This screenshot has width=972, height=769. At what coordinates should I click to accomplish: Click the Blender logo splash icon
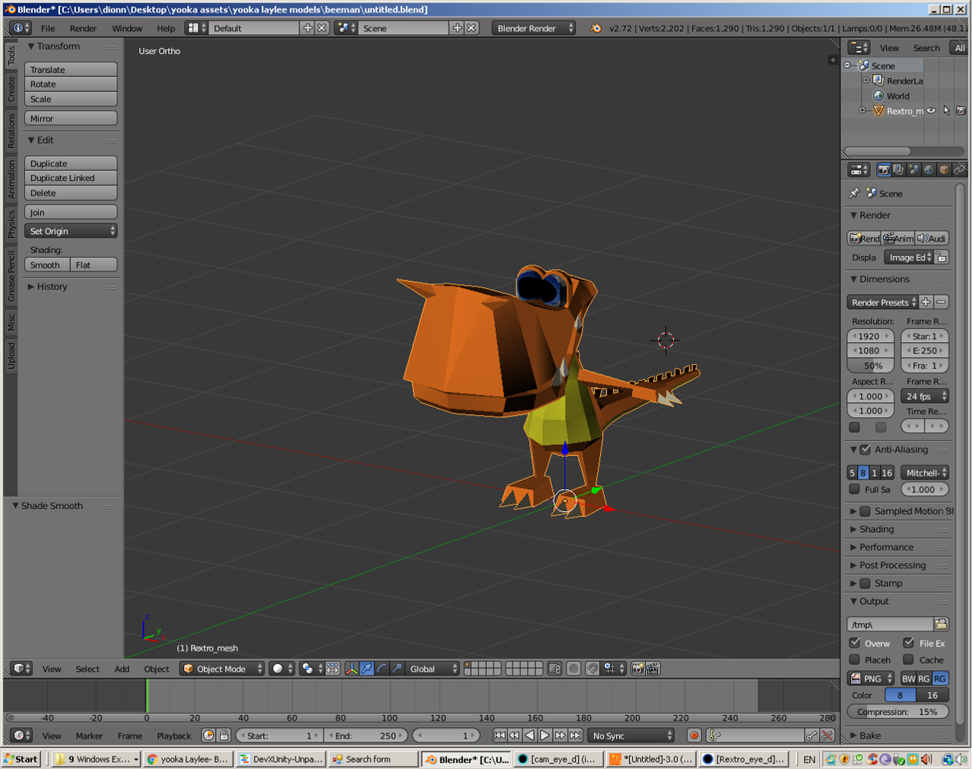pyautogui.click(x=596, y=28)
